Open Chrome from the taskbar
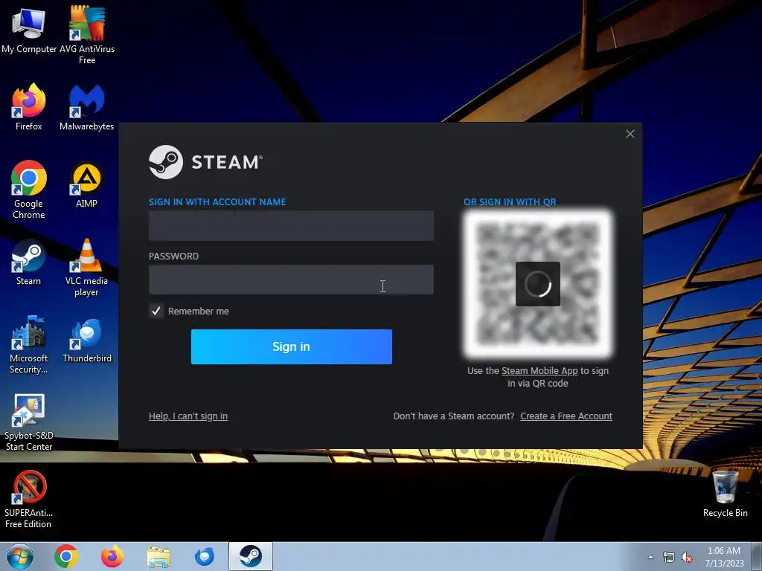This screenshot has height=571, width=762. [x=66, y=556]
